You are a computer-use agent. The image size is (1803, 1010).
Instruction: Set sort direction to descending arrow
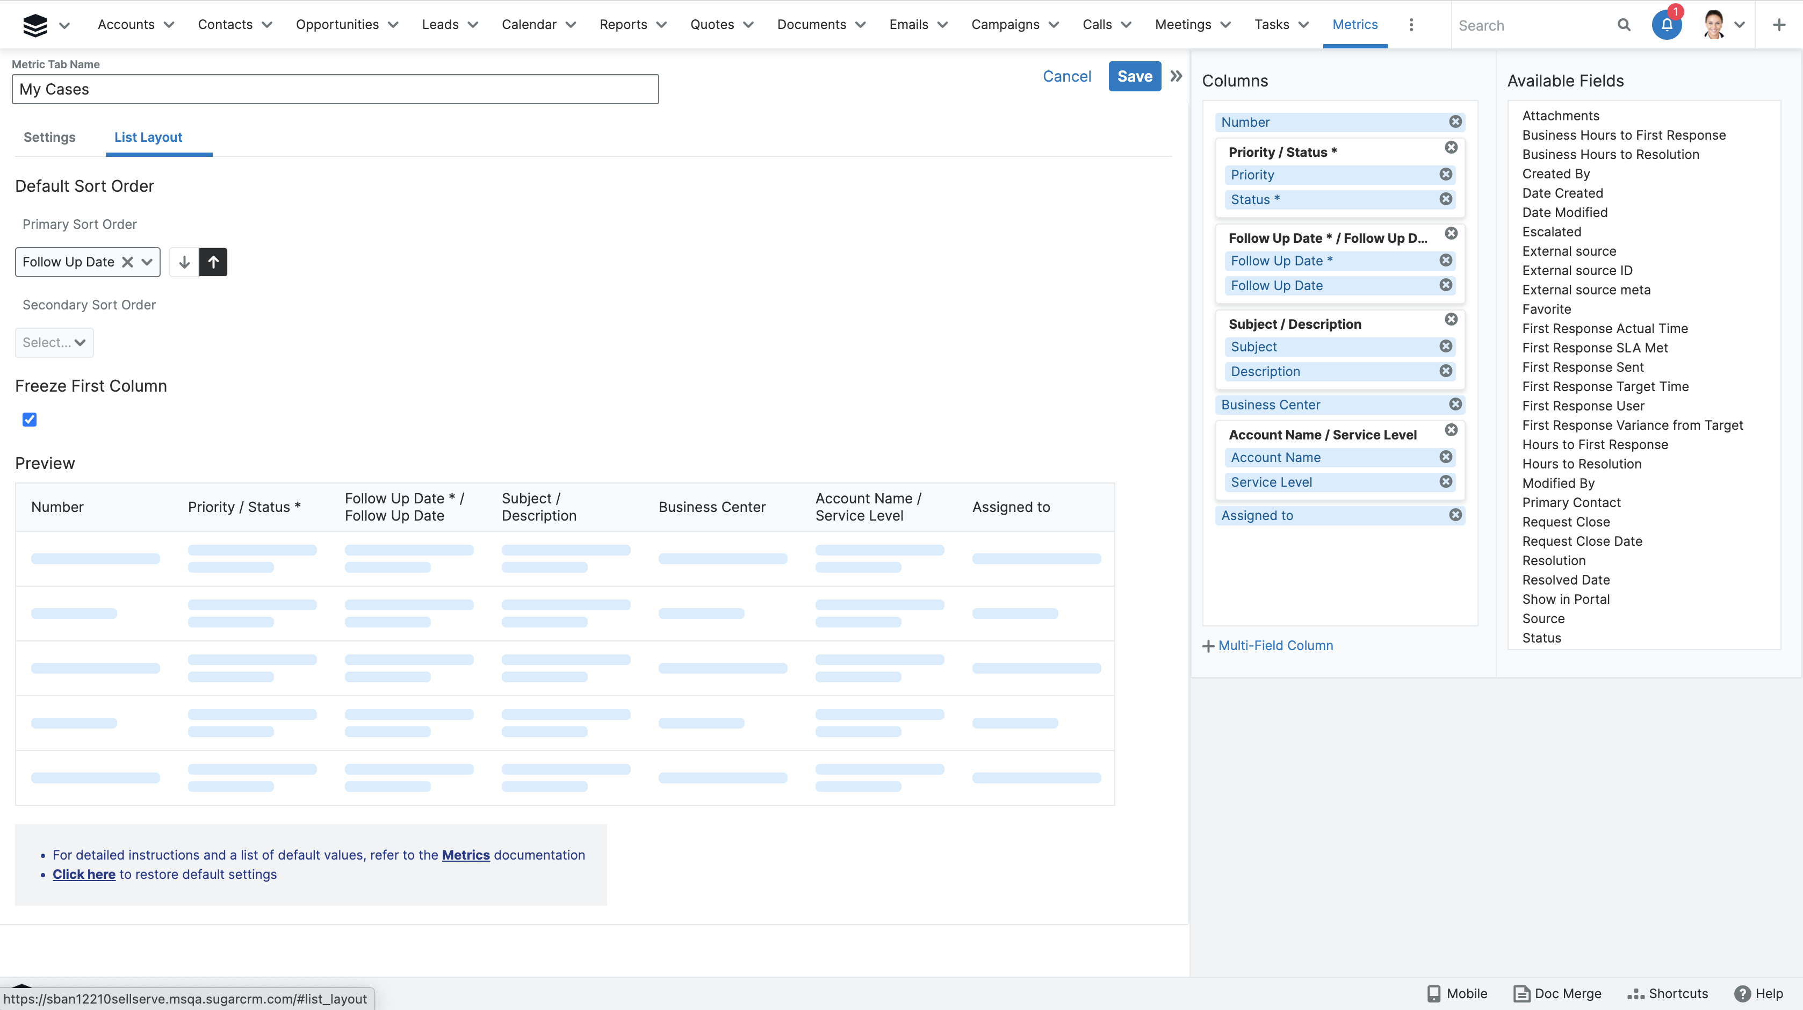(184, 262)
